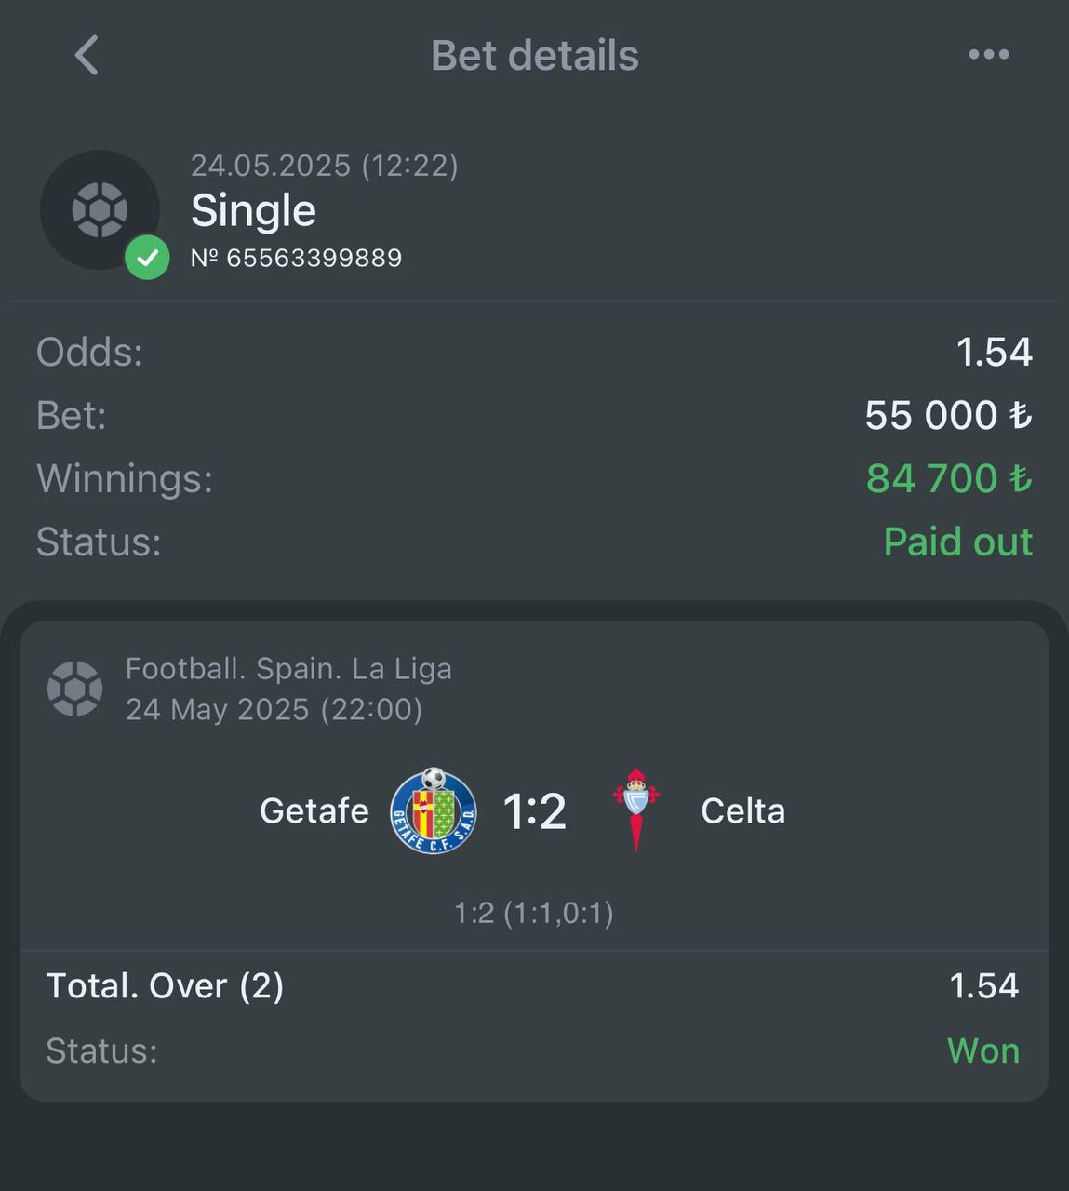
Task: Tap the small football icon beside La Liga
Action: click(74, 689)
